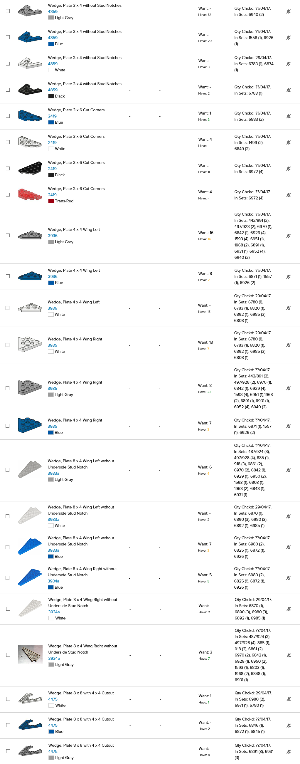Viewport: 300px width, 764px height.
Task: Open part link 3935 in the White row
Action: point(52,345)
